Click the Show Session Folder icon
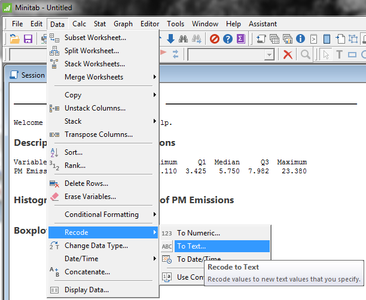Screen dimensions: 366x300 261,39
